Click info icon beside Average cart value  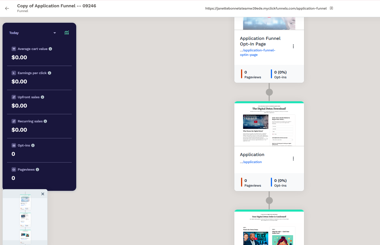click(50, 49)
